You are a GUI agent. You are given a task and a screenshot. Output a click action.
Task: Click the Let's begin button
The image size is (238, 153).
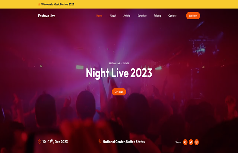119,92
